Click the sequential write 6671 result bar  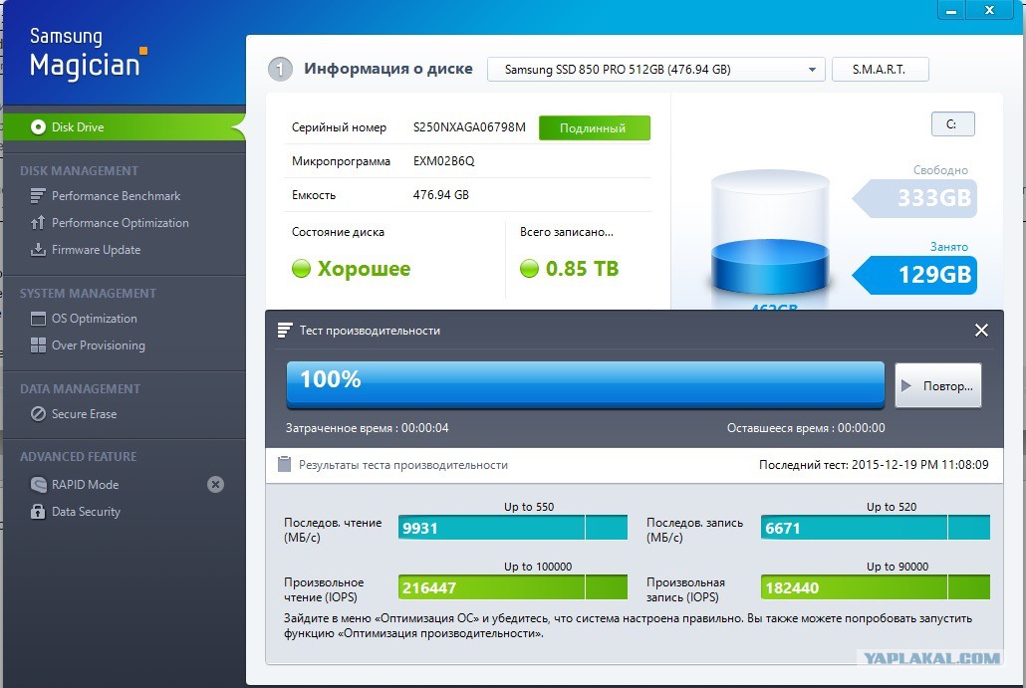(875, 527)
